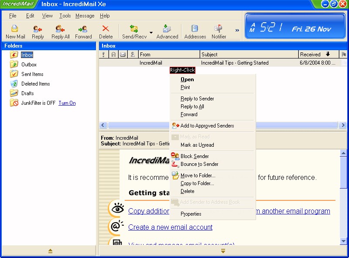Viewport: 349px width, 258px height.
Task: Click the Reply toolbar icon
Action: click(38, 31)
